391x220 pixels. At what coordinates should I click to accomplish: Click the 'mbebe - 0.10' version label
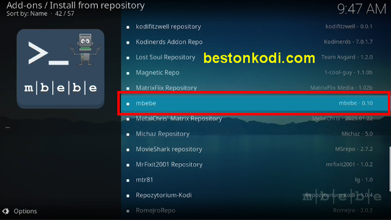pos(356,103)
